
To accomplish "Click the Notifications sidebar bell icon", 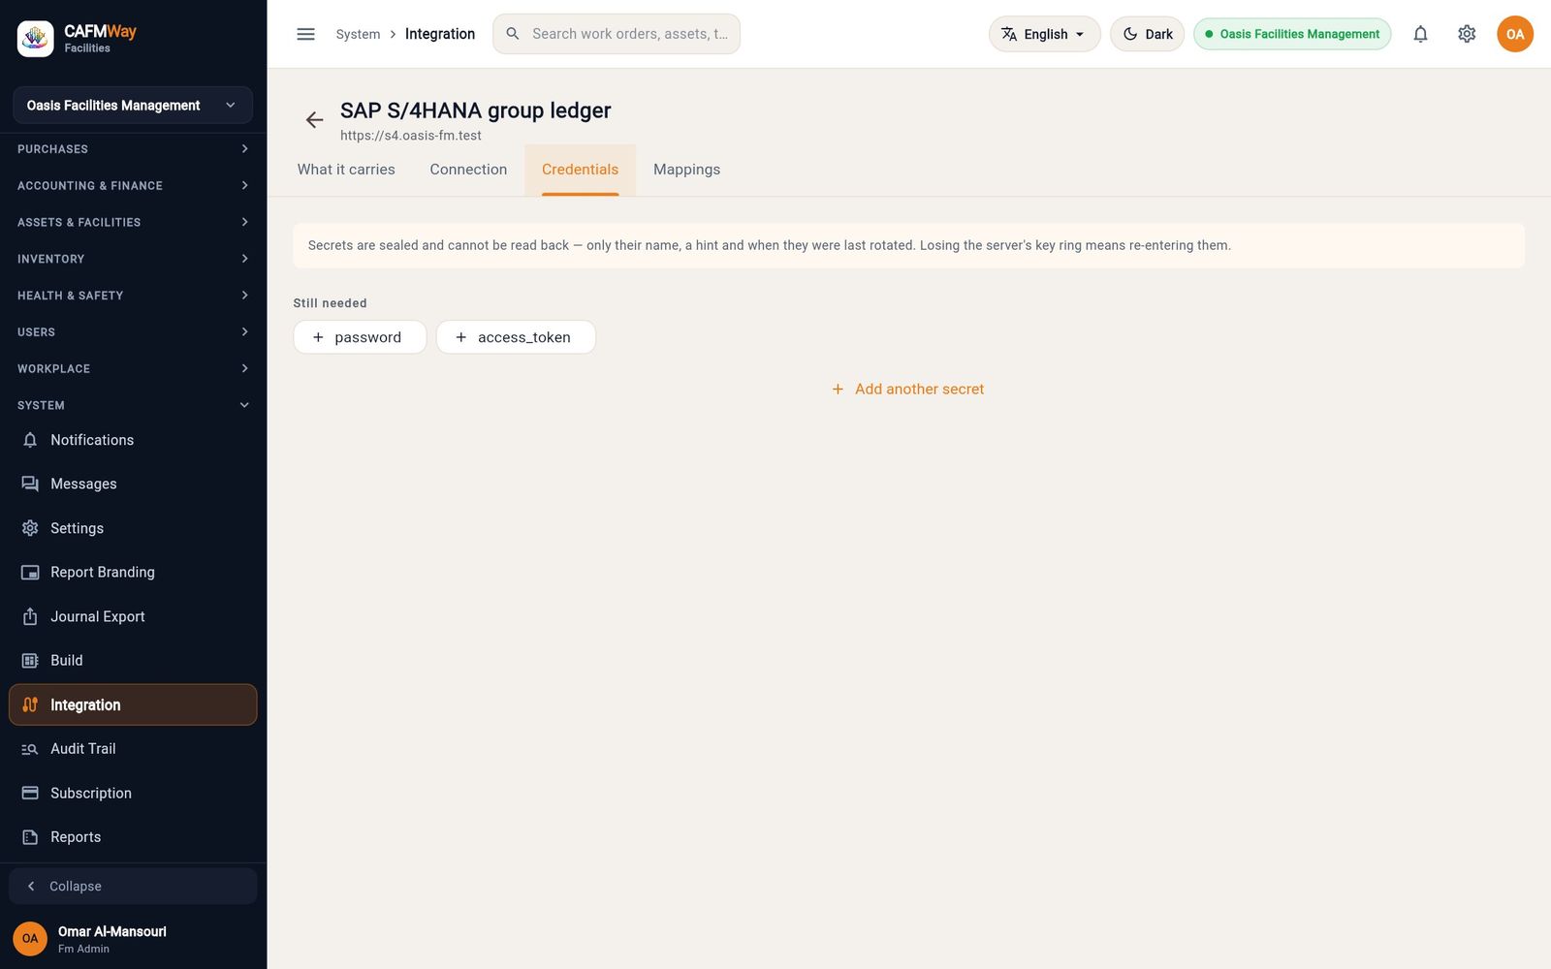I will click(x=30, y=440).
